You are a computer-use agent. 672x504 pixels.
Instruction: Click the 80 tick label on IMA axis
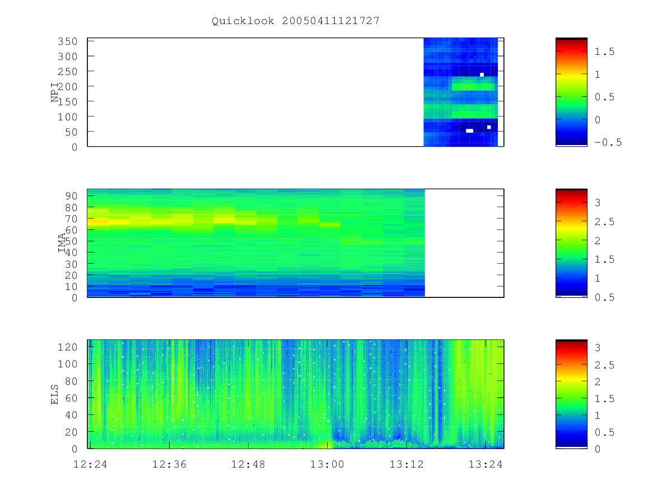pos(71,207)
